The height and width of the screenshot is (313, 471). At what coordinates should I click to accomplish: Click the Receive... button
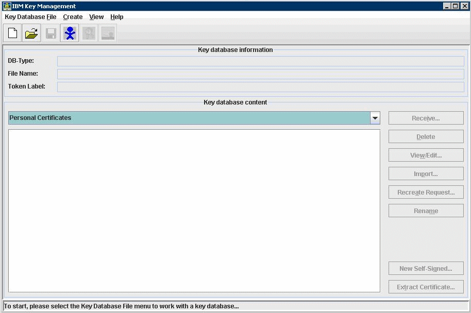[x=426, y=118]
